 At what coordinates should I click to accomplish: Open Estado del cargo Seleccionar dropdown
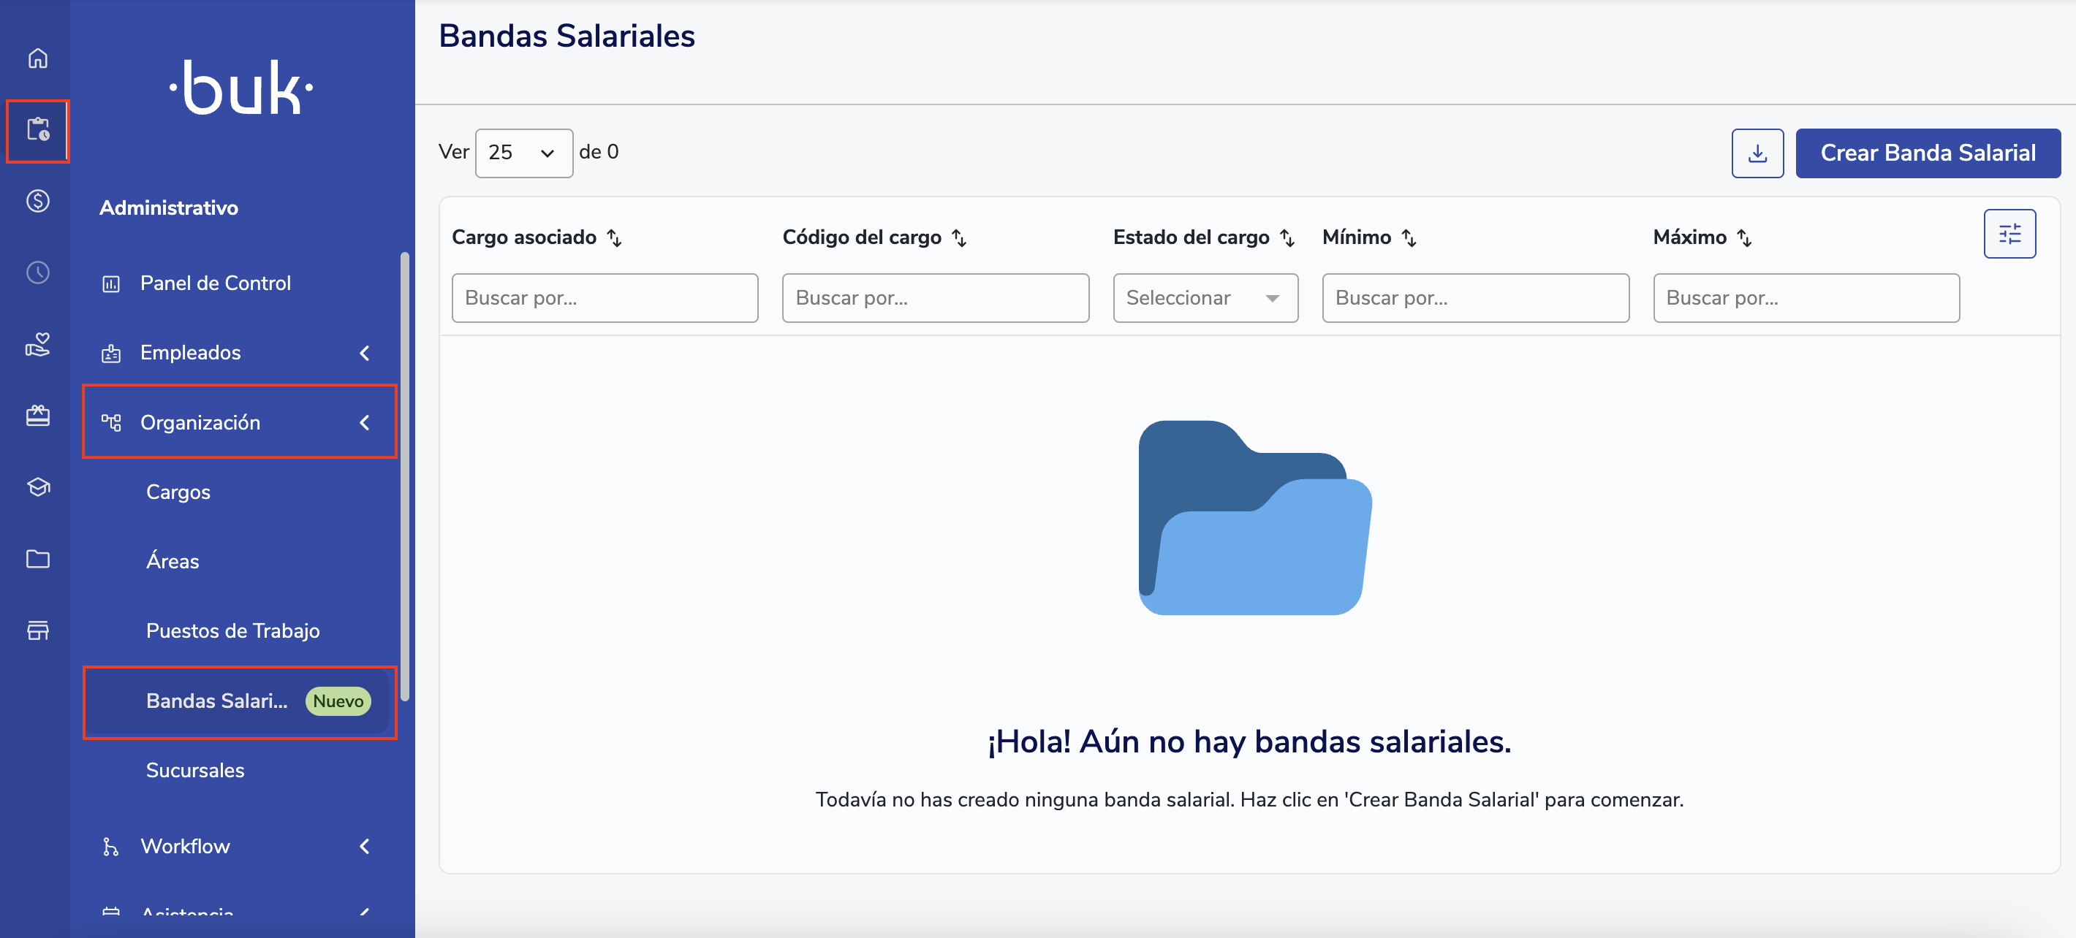point(1205,298)
